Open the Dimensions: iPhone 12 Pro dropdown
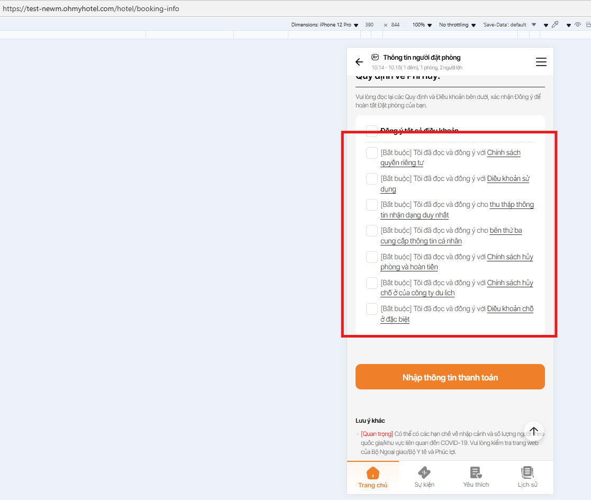This screenshot has width=591, height=500. (324, 24)
